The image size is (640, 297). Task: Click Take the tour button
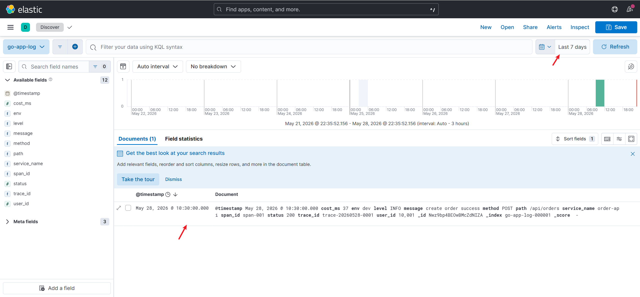coord(138,179)
